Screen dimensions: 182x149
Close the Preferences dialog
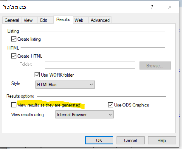click(170, 7)
